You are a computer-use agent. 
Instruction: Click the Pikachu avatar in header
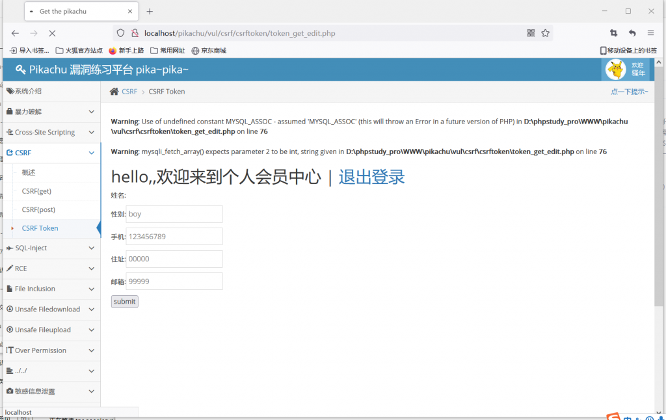(x=615, y=70)
